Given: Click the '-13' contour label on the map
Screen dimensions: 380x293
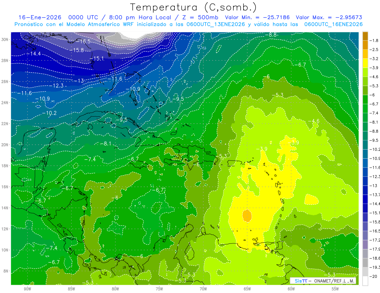Looking at the screenshot, I should click(x=79, y=81).
